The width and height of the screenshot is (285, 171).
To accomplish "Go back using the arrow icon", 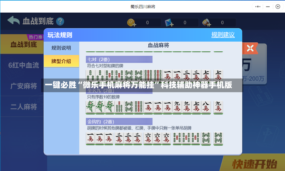I will (x=13, y=21).
